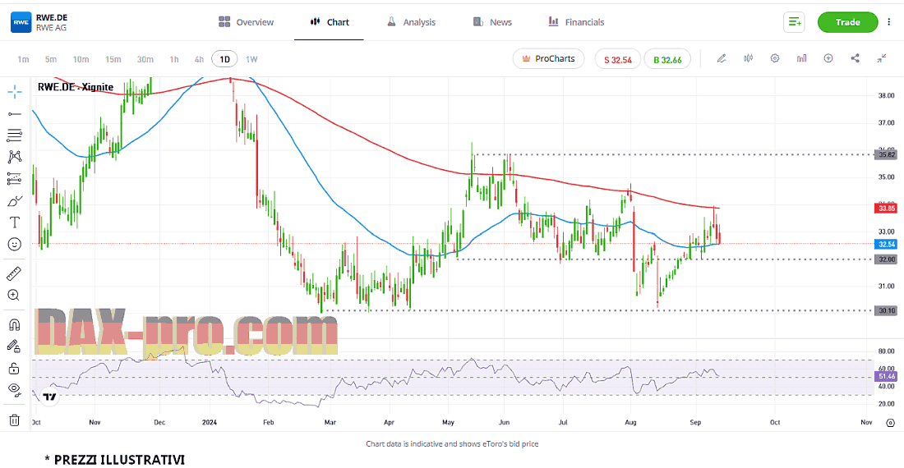Image resolution: width=904 pixels, height=468 pixels.
Task: Set timeframe to 1m
Action: click(x=23, y=59)
